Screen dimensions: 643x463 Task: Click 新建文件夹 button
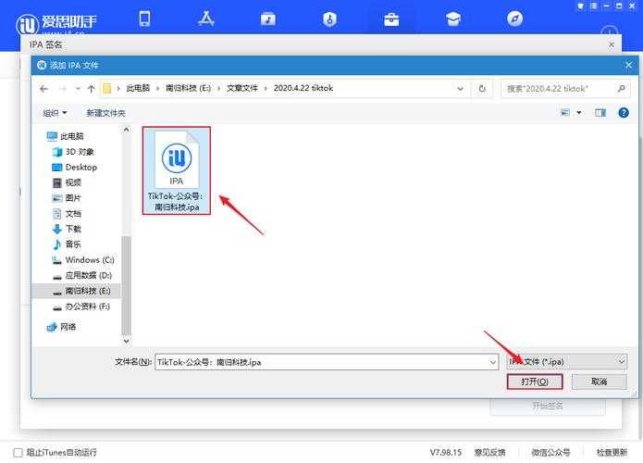(105, 113)
